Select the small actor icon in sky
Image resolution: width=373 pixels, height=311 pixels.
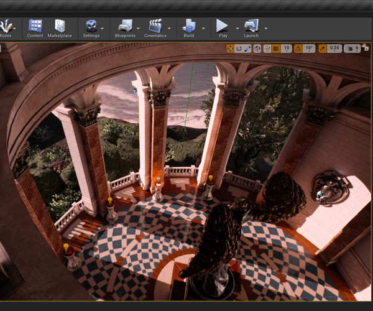click(x=135, y=91)
